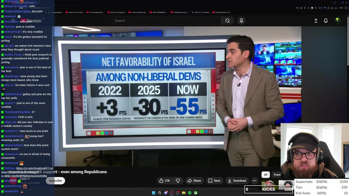Viewport: 349px width, 196px height.
Task: Share the video via Share button
Action: click(194, 180)
